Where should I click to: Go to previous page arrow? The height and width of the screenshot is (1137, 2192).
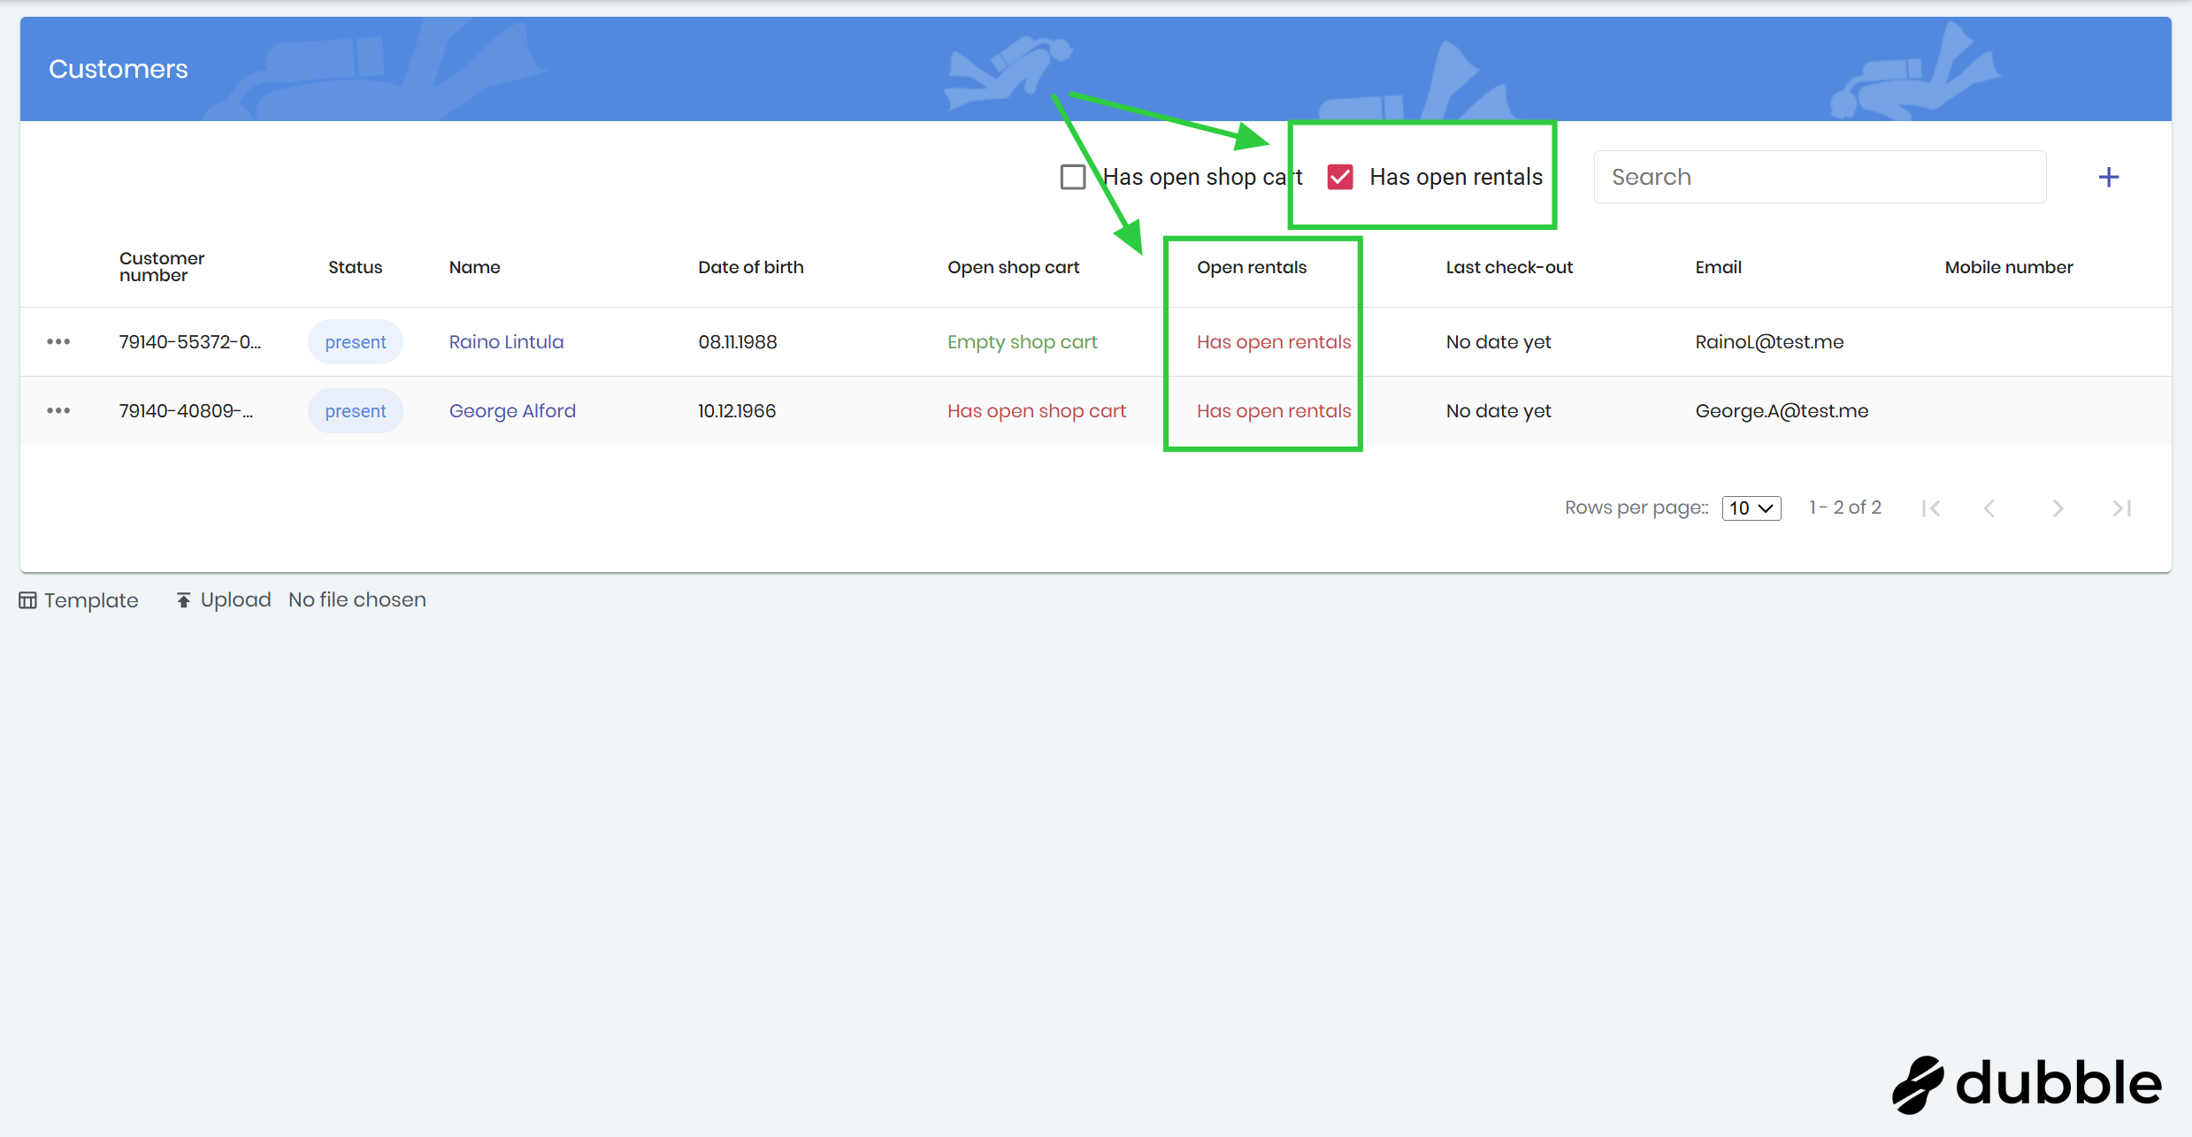[1989, 508]
